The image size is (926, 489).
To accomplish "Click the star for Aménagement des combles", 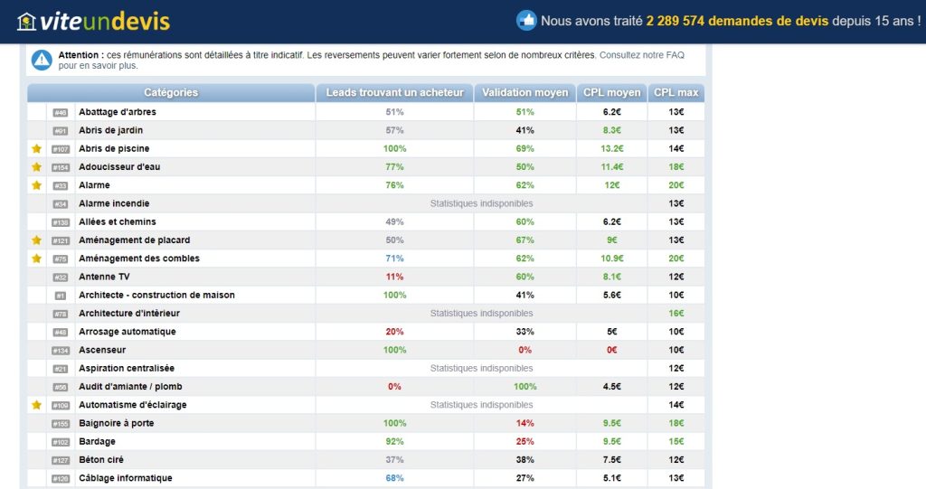I will 36,259.
